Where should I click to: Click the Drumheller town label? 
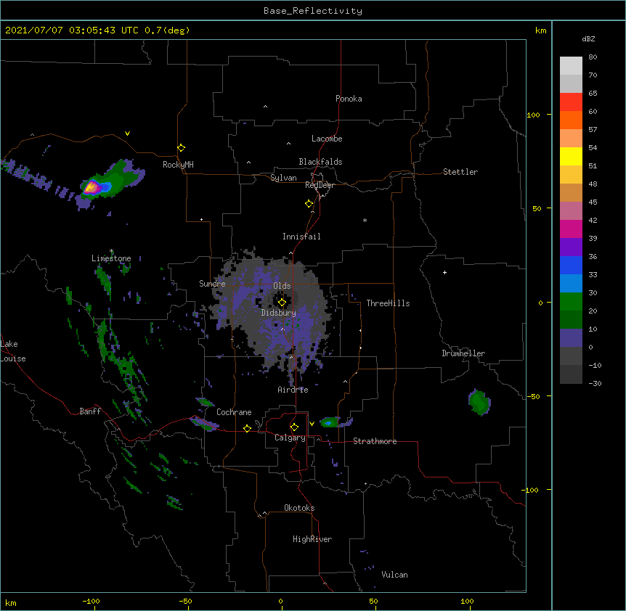(x=463, y=353)
